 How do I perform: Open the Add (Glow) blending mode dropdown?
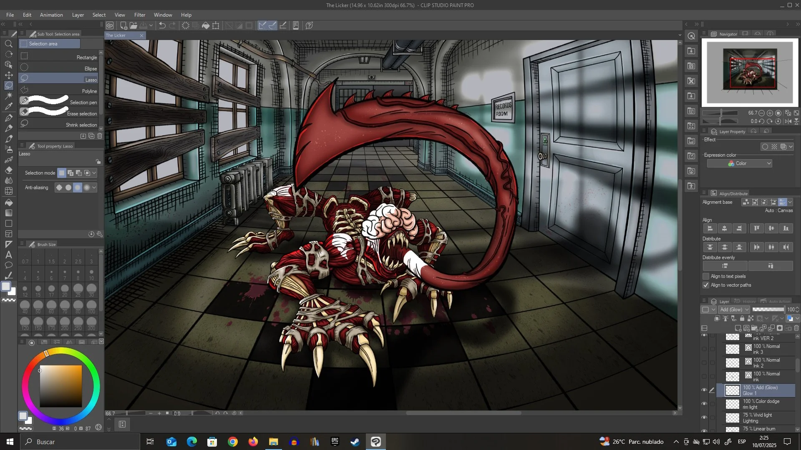[734, 310]
